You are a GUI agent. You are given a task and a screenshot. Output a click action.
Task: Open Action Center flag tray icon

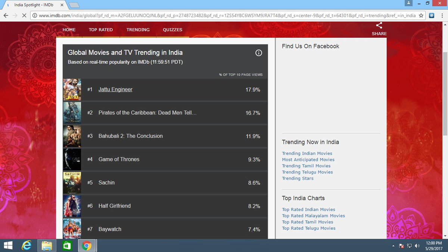click(x=402, y=246)
